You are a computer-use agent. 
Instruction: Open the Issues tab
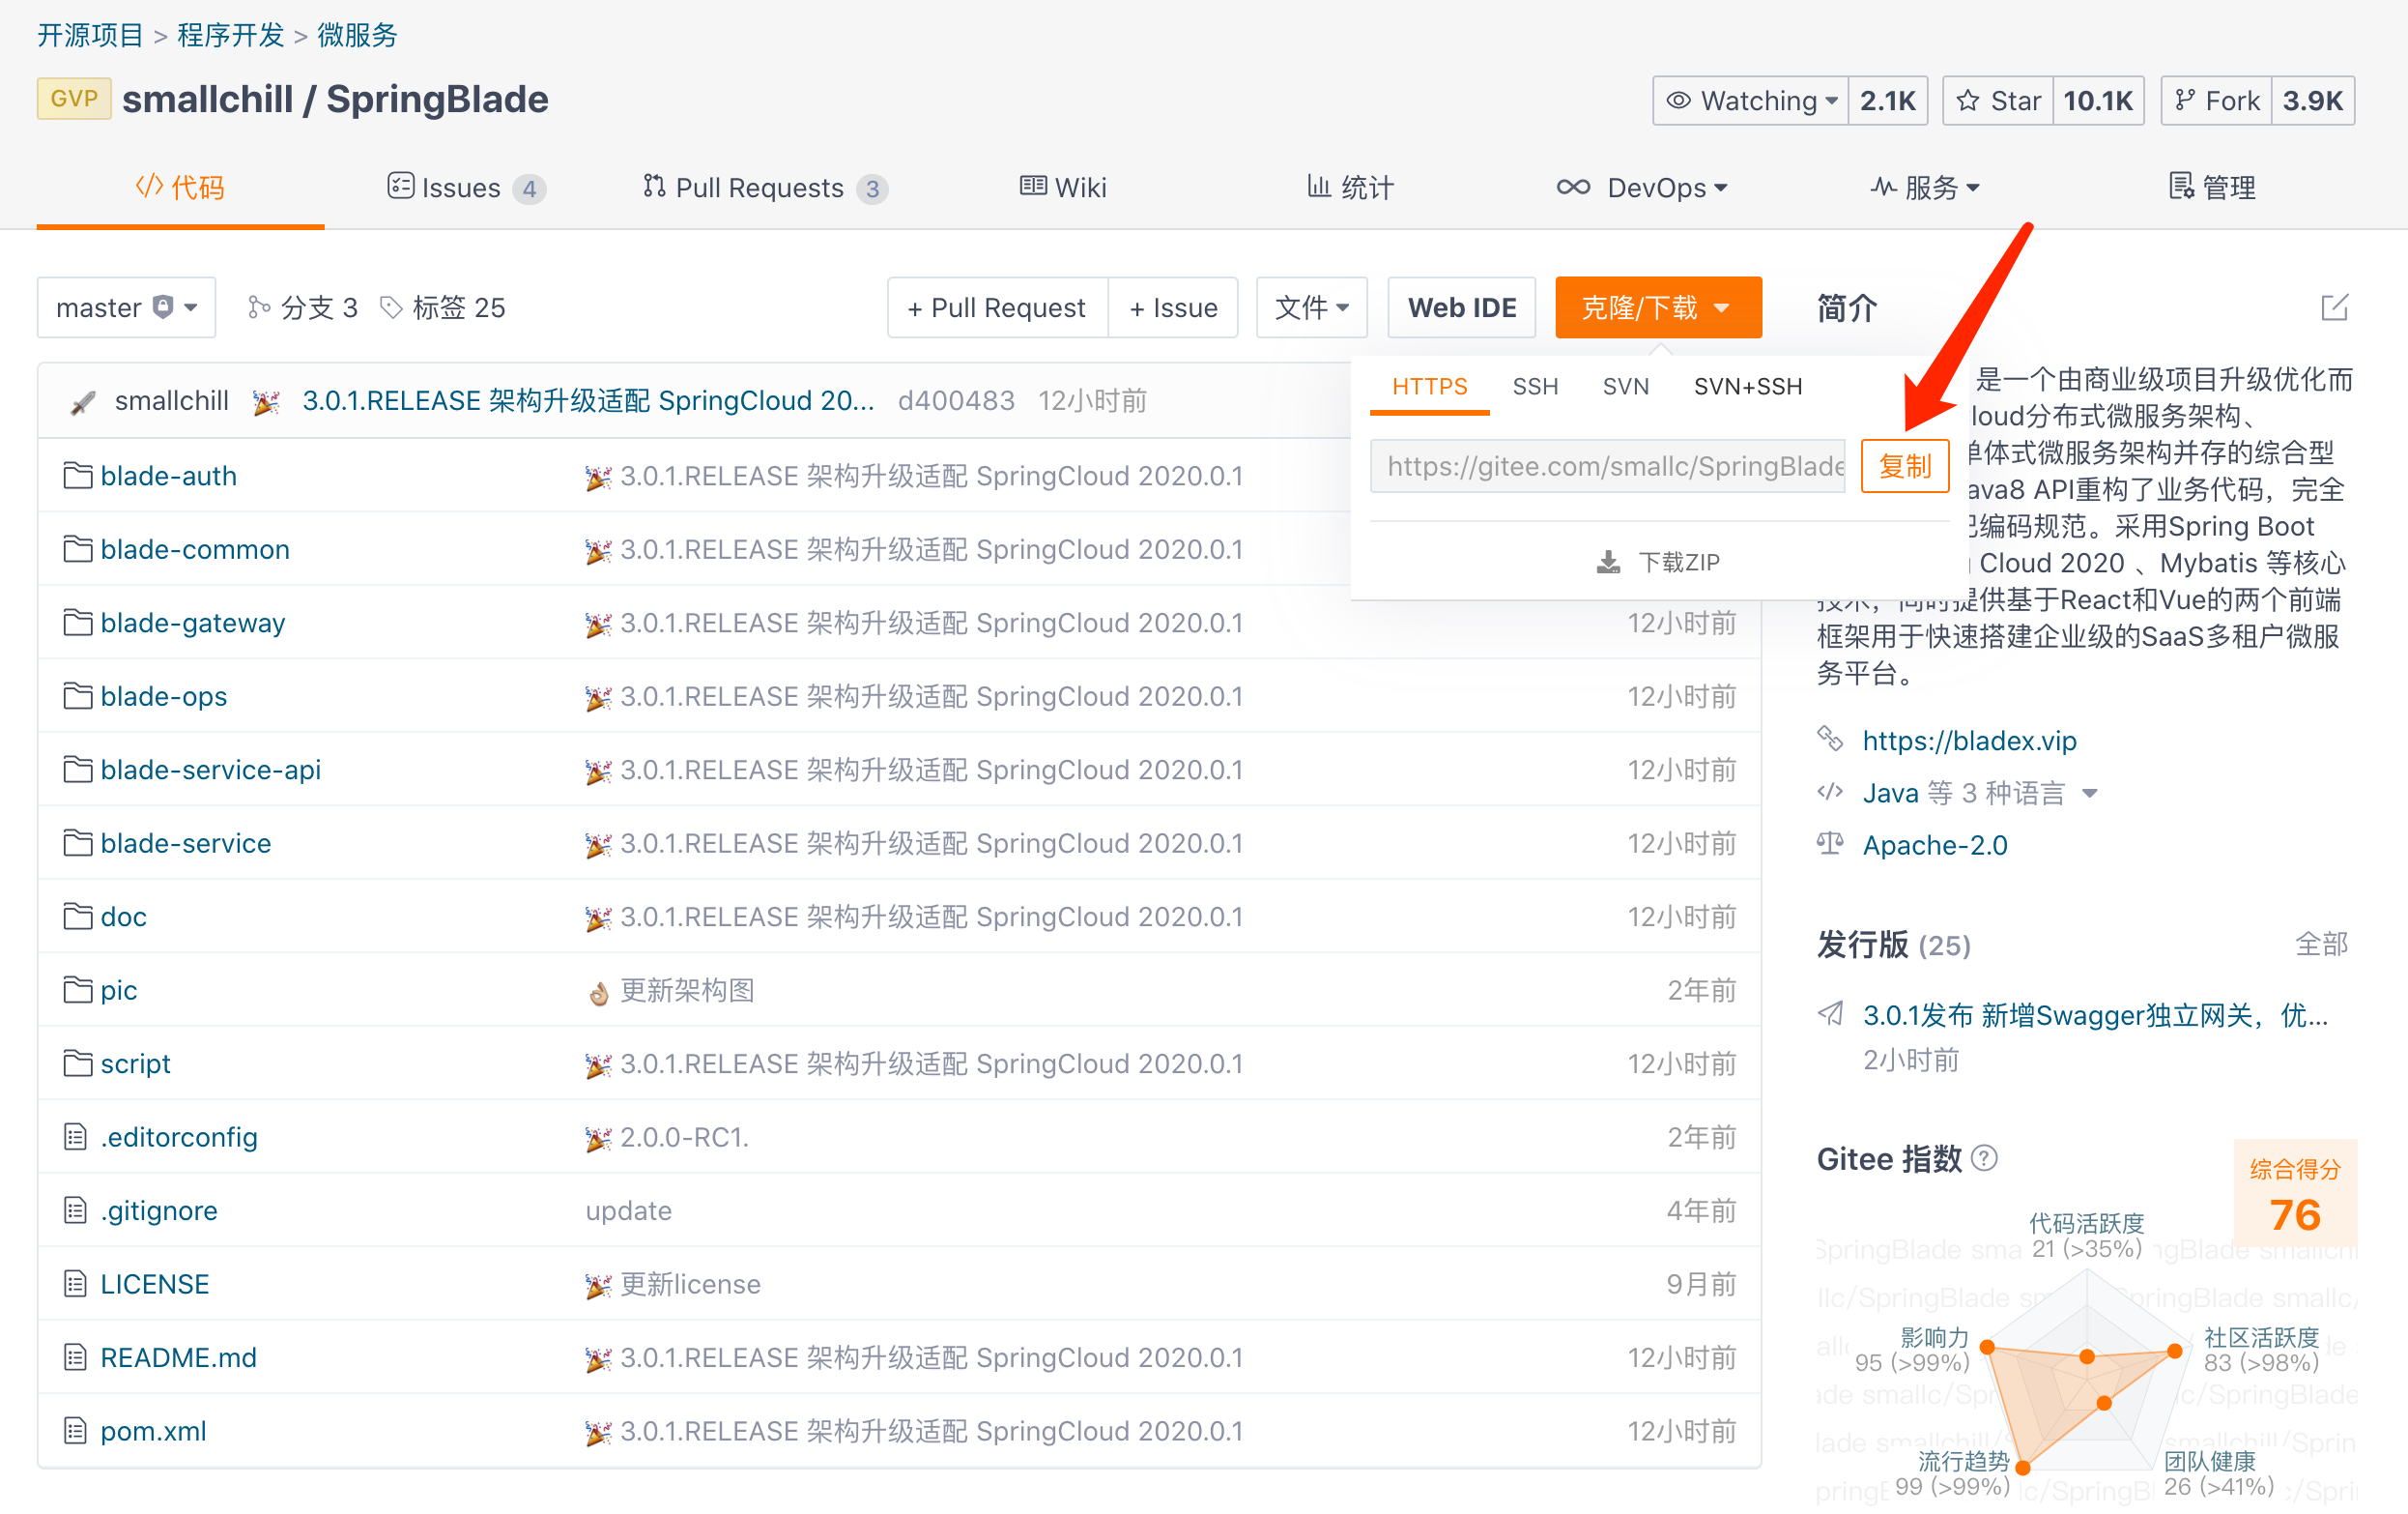[x=466, y=188]
